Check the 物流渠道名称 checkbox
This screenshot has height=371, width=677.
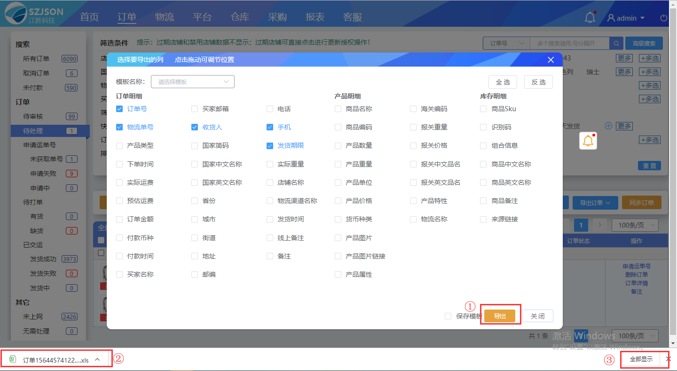tap(270, 201)
